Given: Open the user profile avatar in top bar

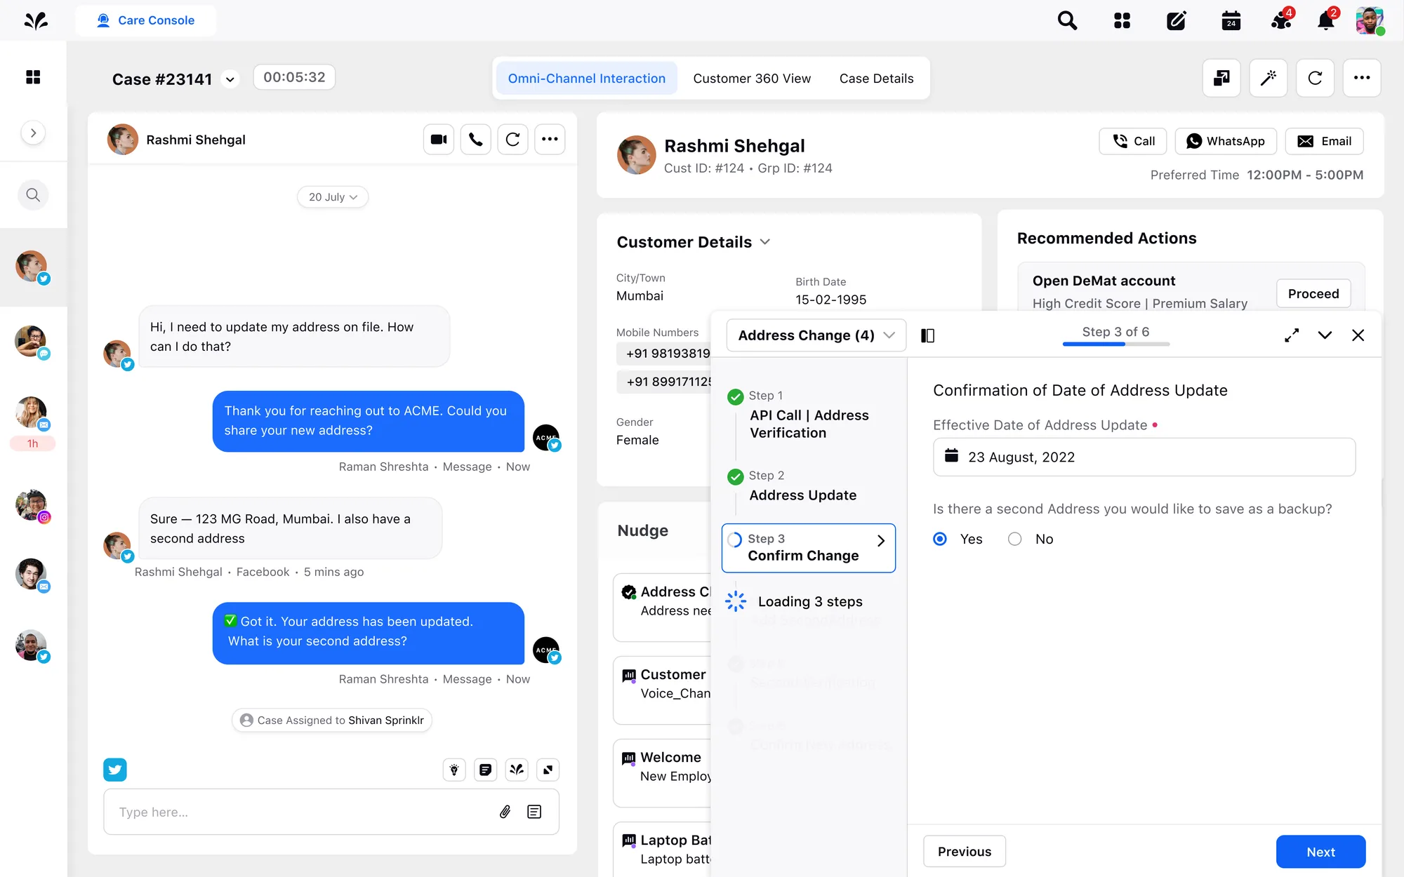Looking at the screenshot, I should (1370, 20).
